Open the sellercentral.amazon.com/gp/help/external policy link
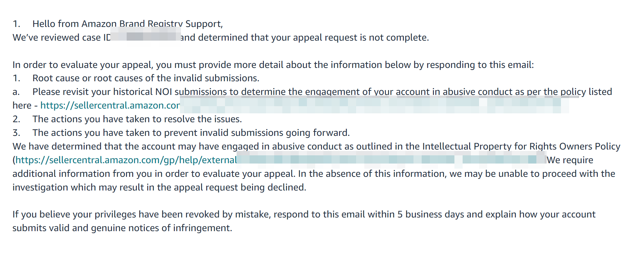Viewport: 633px width, 254px height. [126, 160]
